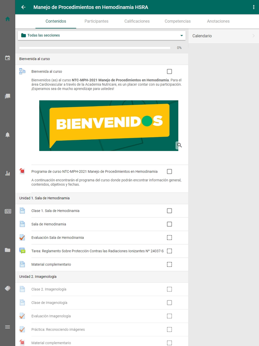Click the quiz icon for Evaluación Imagenología
The width and height of the screenshot is (259, 346).
(22, 316)
